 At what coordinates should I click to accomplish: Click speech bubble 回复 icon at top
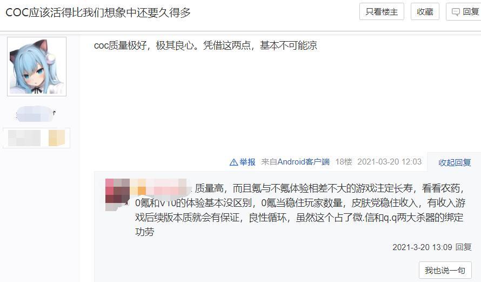tap(456, 12)
